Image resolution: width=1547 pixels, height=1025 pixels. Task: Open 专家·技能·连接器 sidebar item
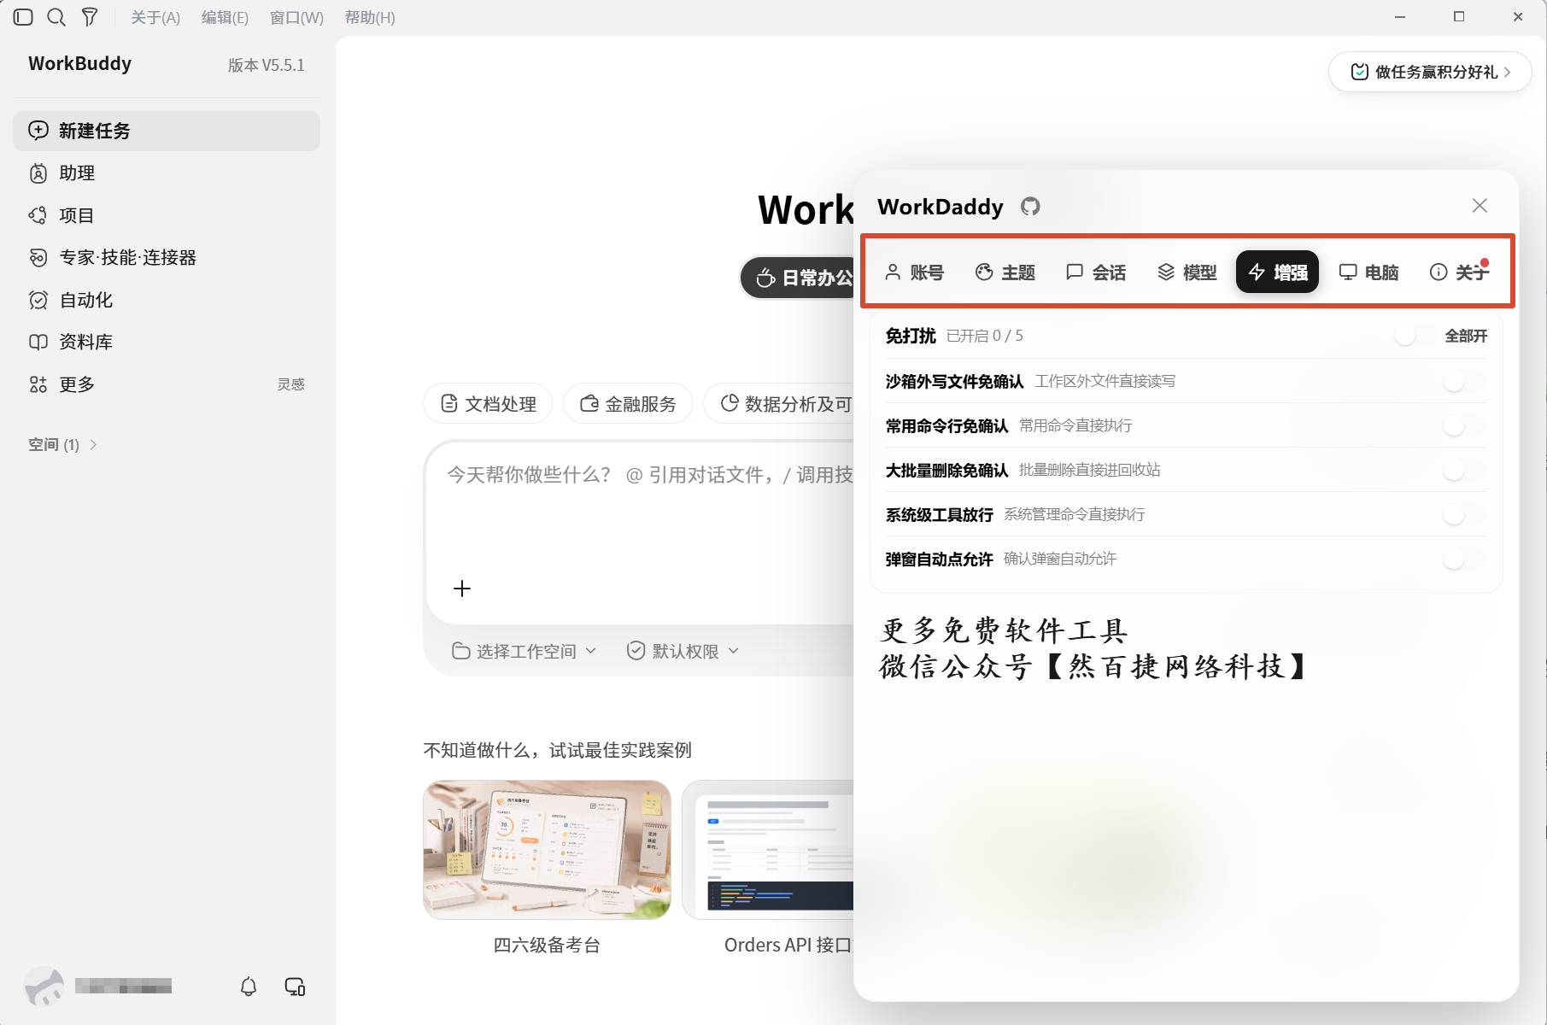click(x=167, y=257)
